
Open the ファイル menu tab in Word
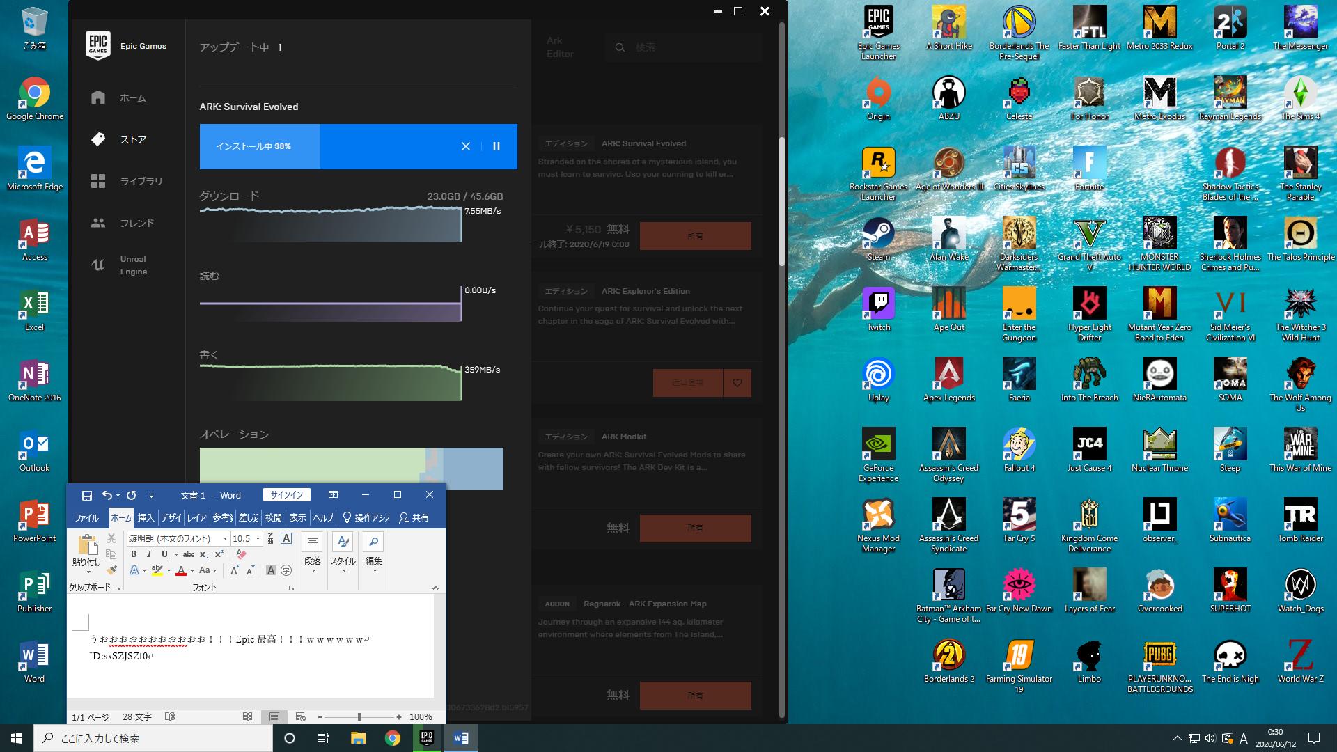pos(87,517)
